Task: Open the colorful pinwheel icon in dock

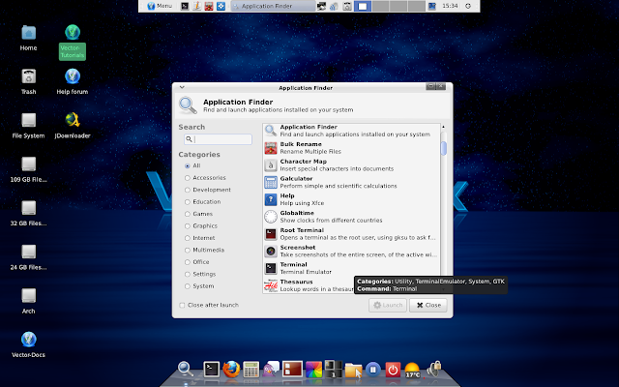Action: pyautogui.click(x=313, y=370)
